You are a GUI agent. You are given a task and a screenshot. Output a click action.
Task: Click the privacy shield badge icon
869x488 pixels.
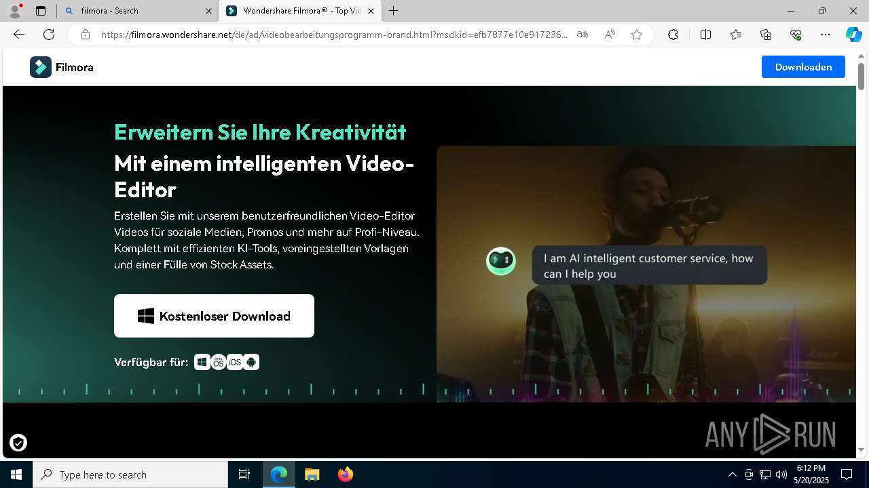point(18,443)
